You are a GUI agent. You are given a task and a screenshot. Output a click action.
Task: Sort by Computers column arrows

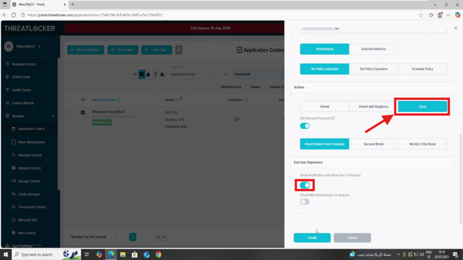point(246,100)
